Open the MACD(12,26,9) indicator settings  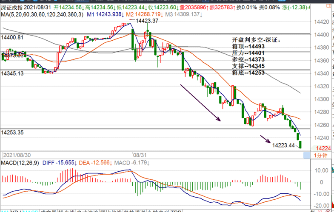point(20,163)
